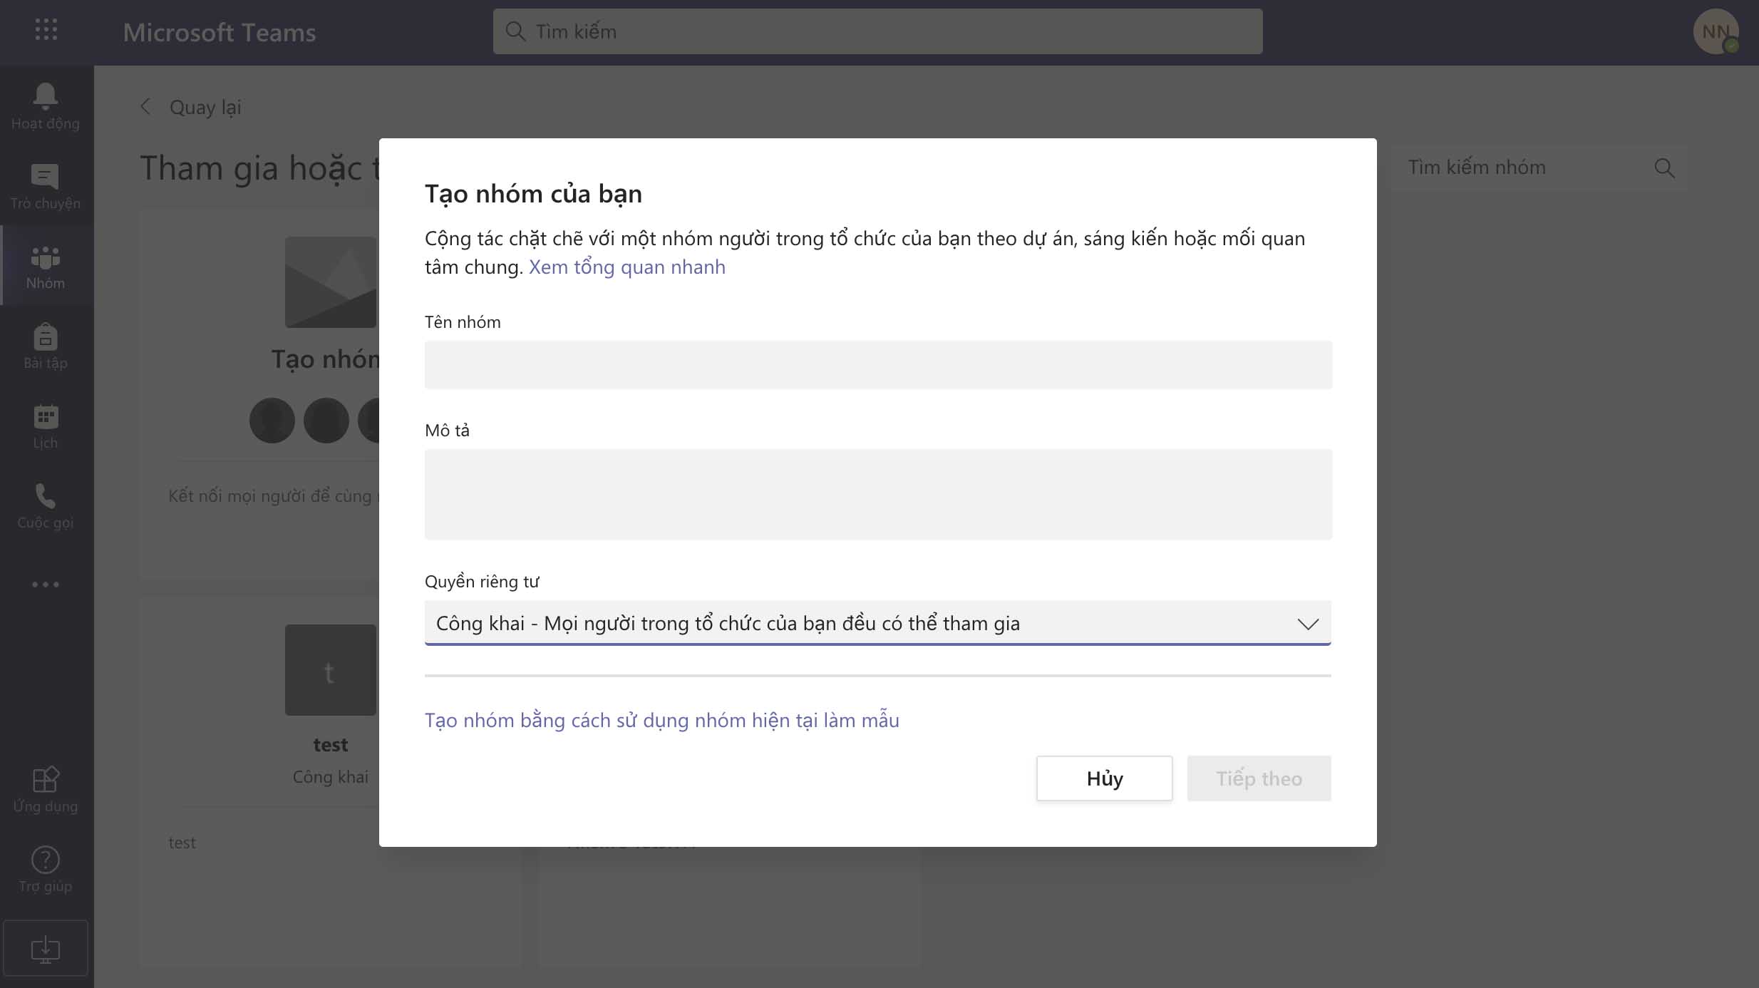This screenshot has width=1759, height=988.
Task: Click the Tiếp theo next button
Action: pyautogui.click(x=1259, y=778)
